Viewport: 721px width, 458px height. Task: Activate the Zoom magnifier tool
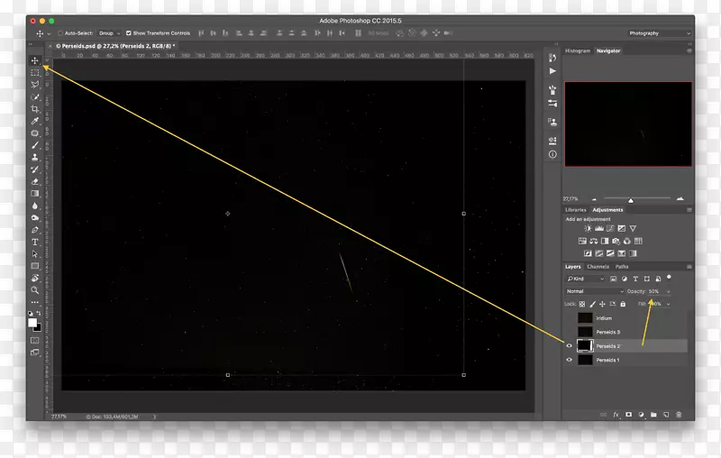tap(35, 290)
